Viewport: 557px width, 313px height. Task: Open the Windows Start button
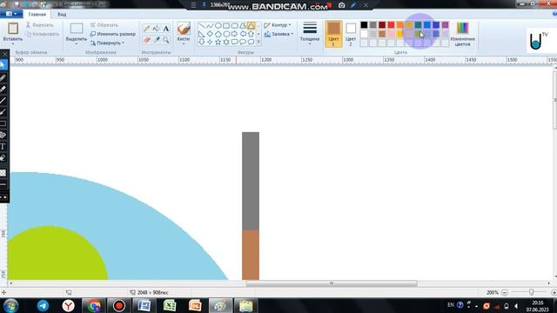(10, 305)
